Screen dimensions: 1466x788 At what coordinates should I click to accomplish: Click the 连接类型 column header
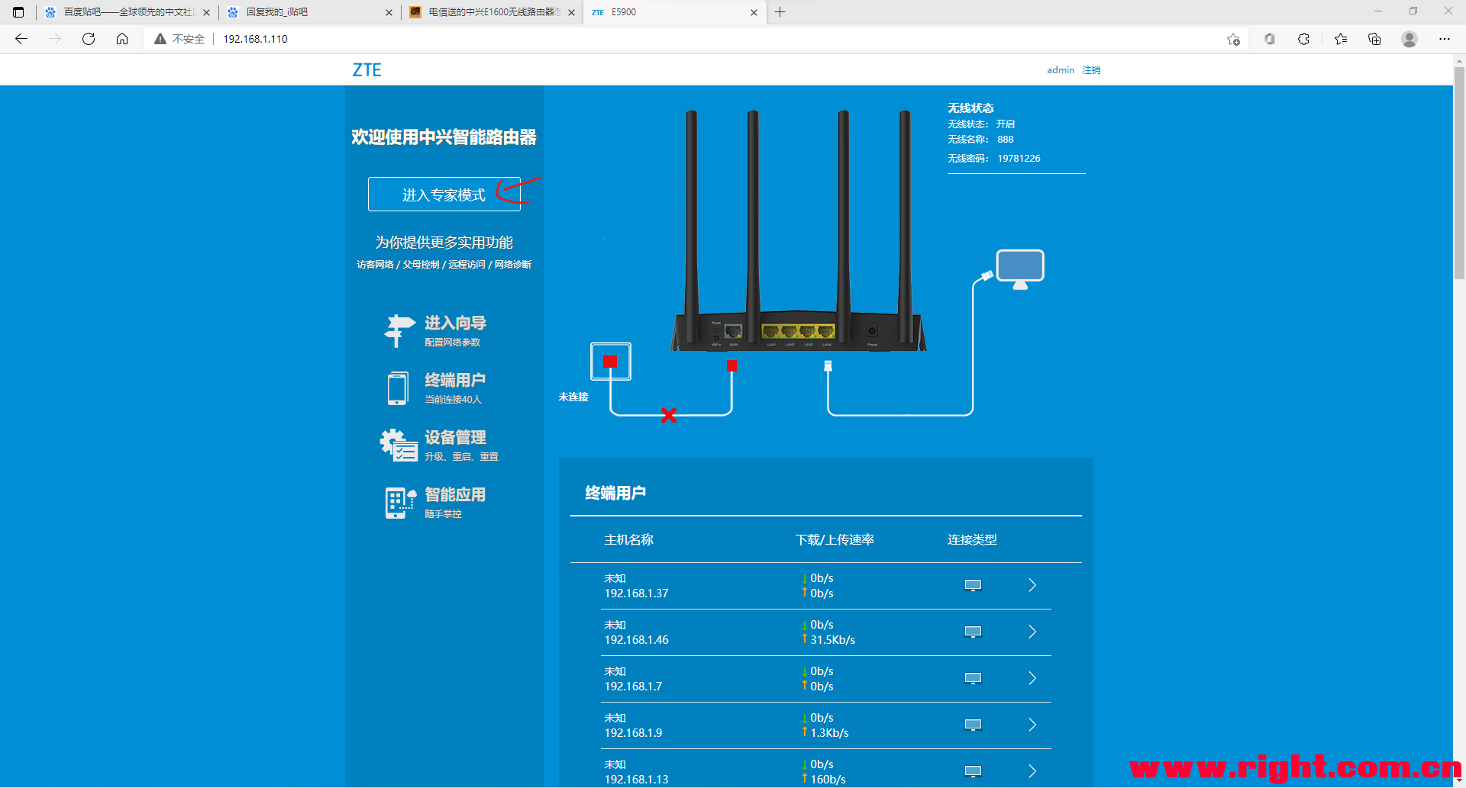point(972,540)
